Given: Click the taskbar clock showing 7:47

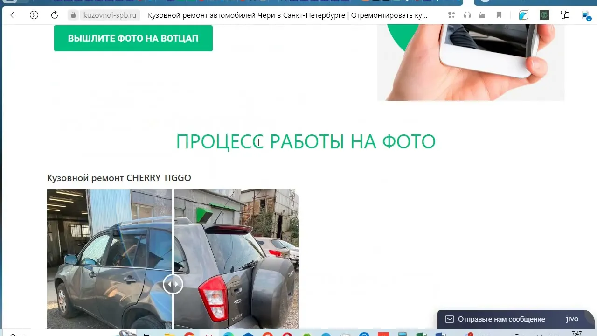Looking at the screenshot, I should (576, 333).
